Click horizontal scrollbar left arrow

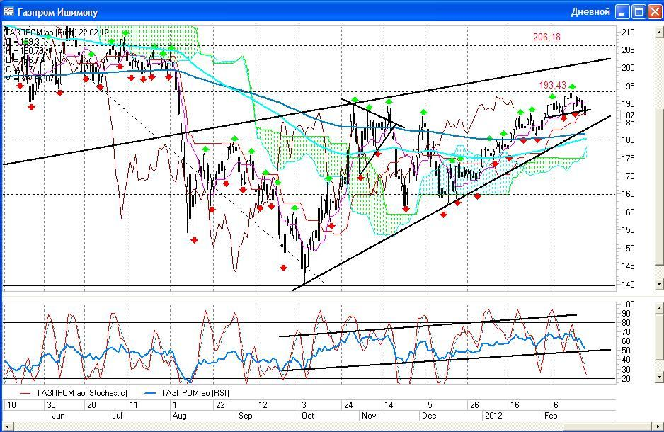[x=8, y=426]
